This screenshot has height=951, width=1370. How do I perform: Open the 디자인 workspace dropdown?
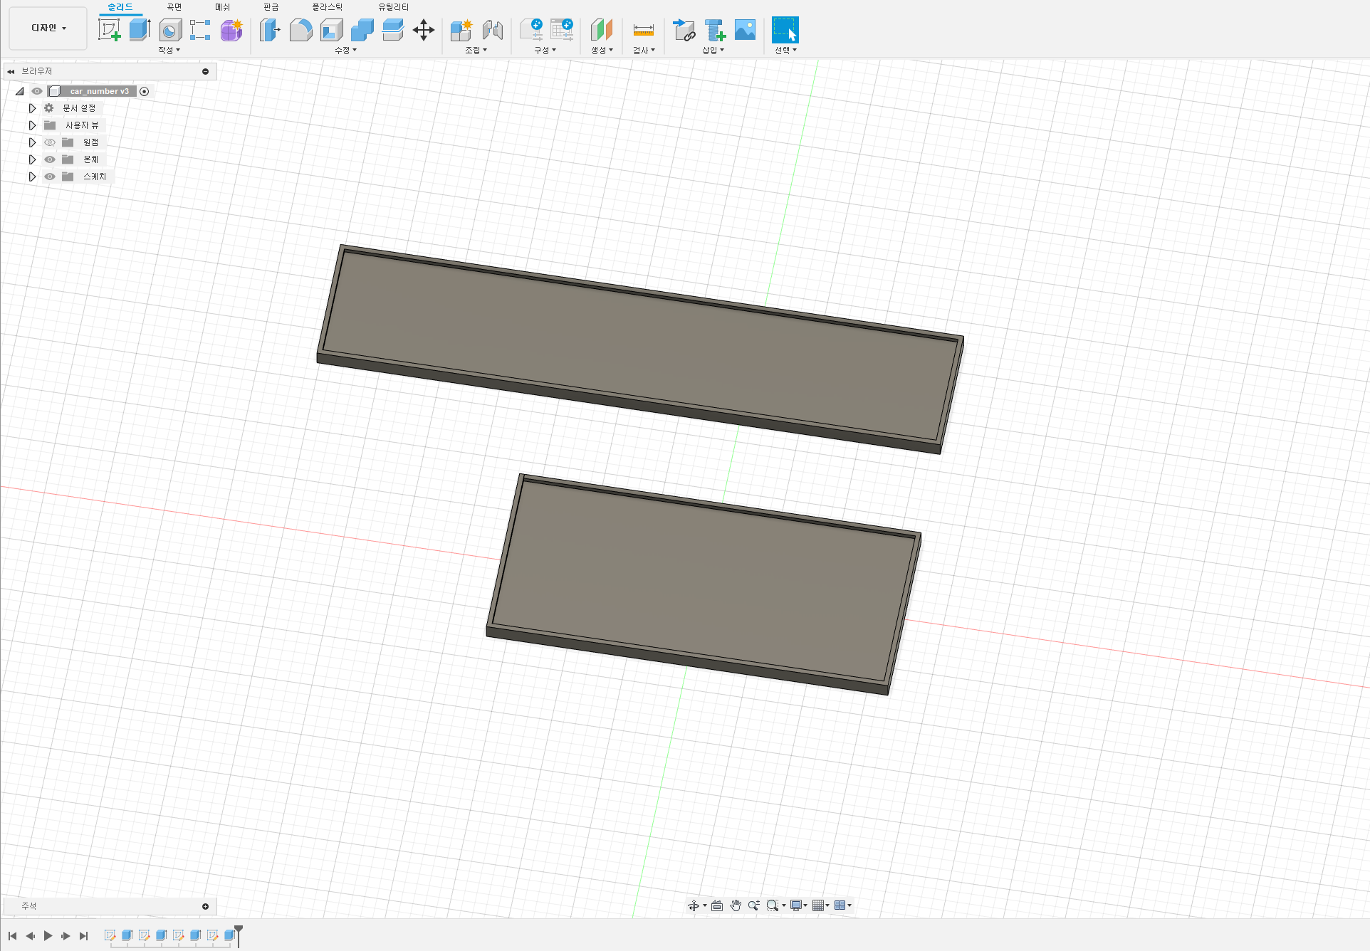48,28
